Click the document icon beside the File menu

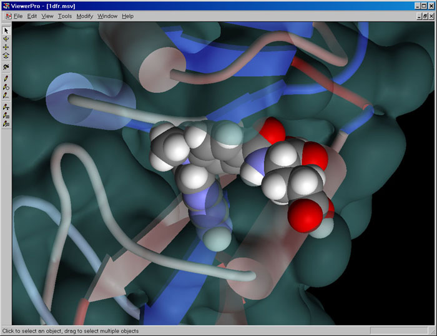(9, 16)
